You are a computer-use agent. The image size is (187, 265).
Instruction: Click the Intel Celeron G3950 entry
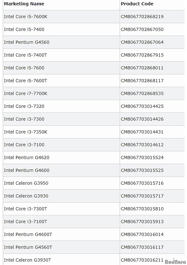click(x=26, y=183)
